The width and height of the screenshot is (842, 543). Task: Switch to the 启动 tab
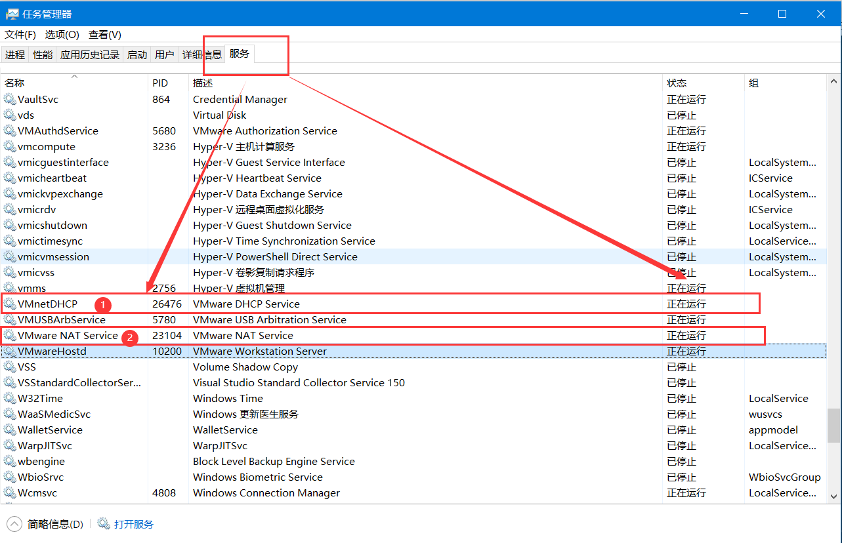pos(137,54)
